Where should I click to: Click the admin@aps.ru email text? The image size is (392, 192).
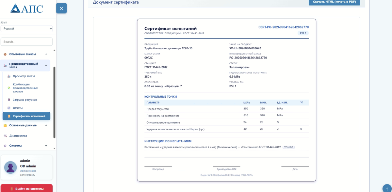(x=28, y=175)
